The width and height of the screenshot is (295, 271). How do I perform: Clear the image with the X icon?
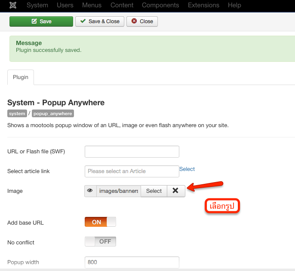[x=175, y=191]
